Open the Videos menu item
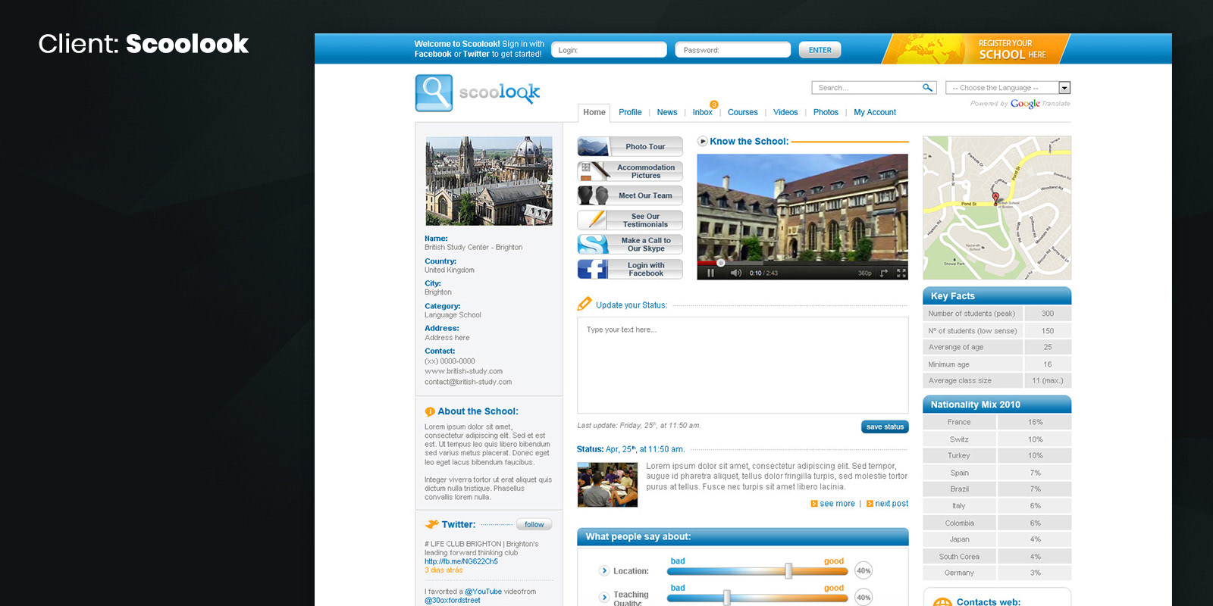 (785, 112)
